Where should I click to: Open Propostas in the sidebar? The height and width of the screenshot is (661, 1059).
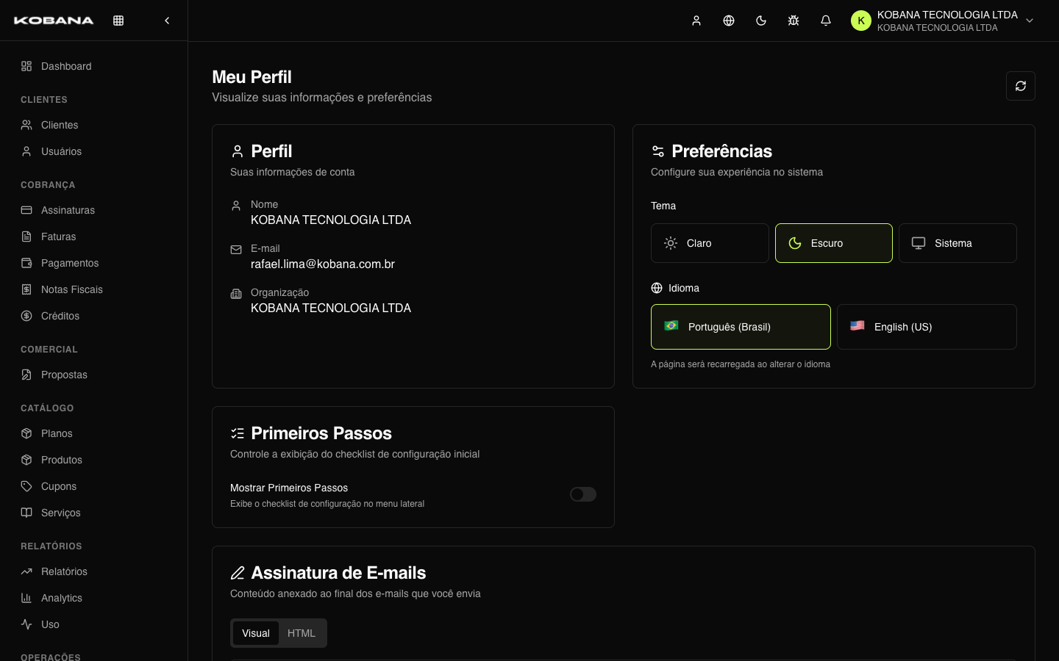point(94,375)
